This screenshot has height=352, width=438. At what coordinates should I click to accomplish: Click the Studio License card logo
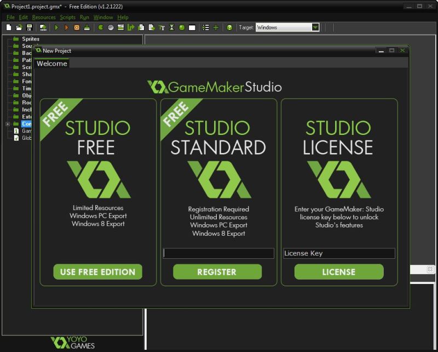pos(339,179)
